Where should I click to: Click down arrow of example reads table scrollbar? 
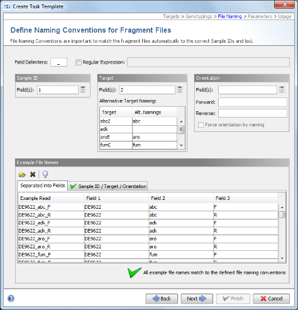(282, 258)
